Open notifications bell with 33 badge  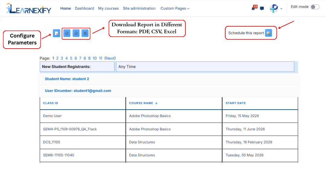point(254,8)
